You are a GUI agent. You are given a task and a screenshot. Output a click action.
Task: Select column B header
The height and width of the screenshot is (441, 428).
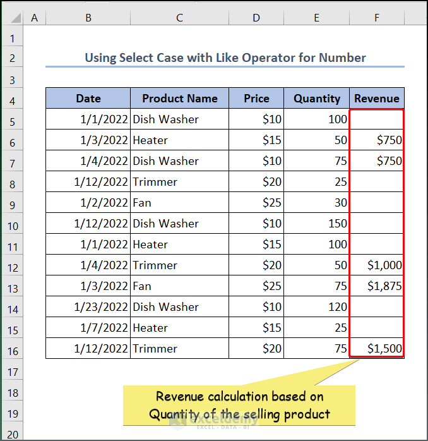pyautogui.click(x=88, y=18)
